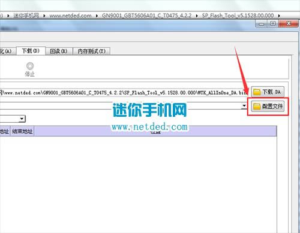
Task: Click the 停止 stop icon
Action: 30,66
